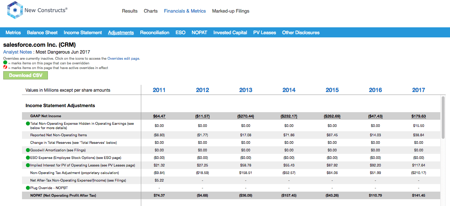Switch to the Income Statement tab

point(83,32)
